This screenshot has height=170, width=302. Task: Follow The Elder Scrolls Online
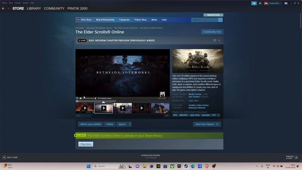point(109,124)
